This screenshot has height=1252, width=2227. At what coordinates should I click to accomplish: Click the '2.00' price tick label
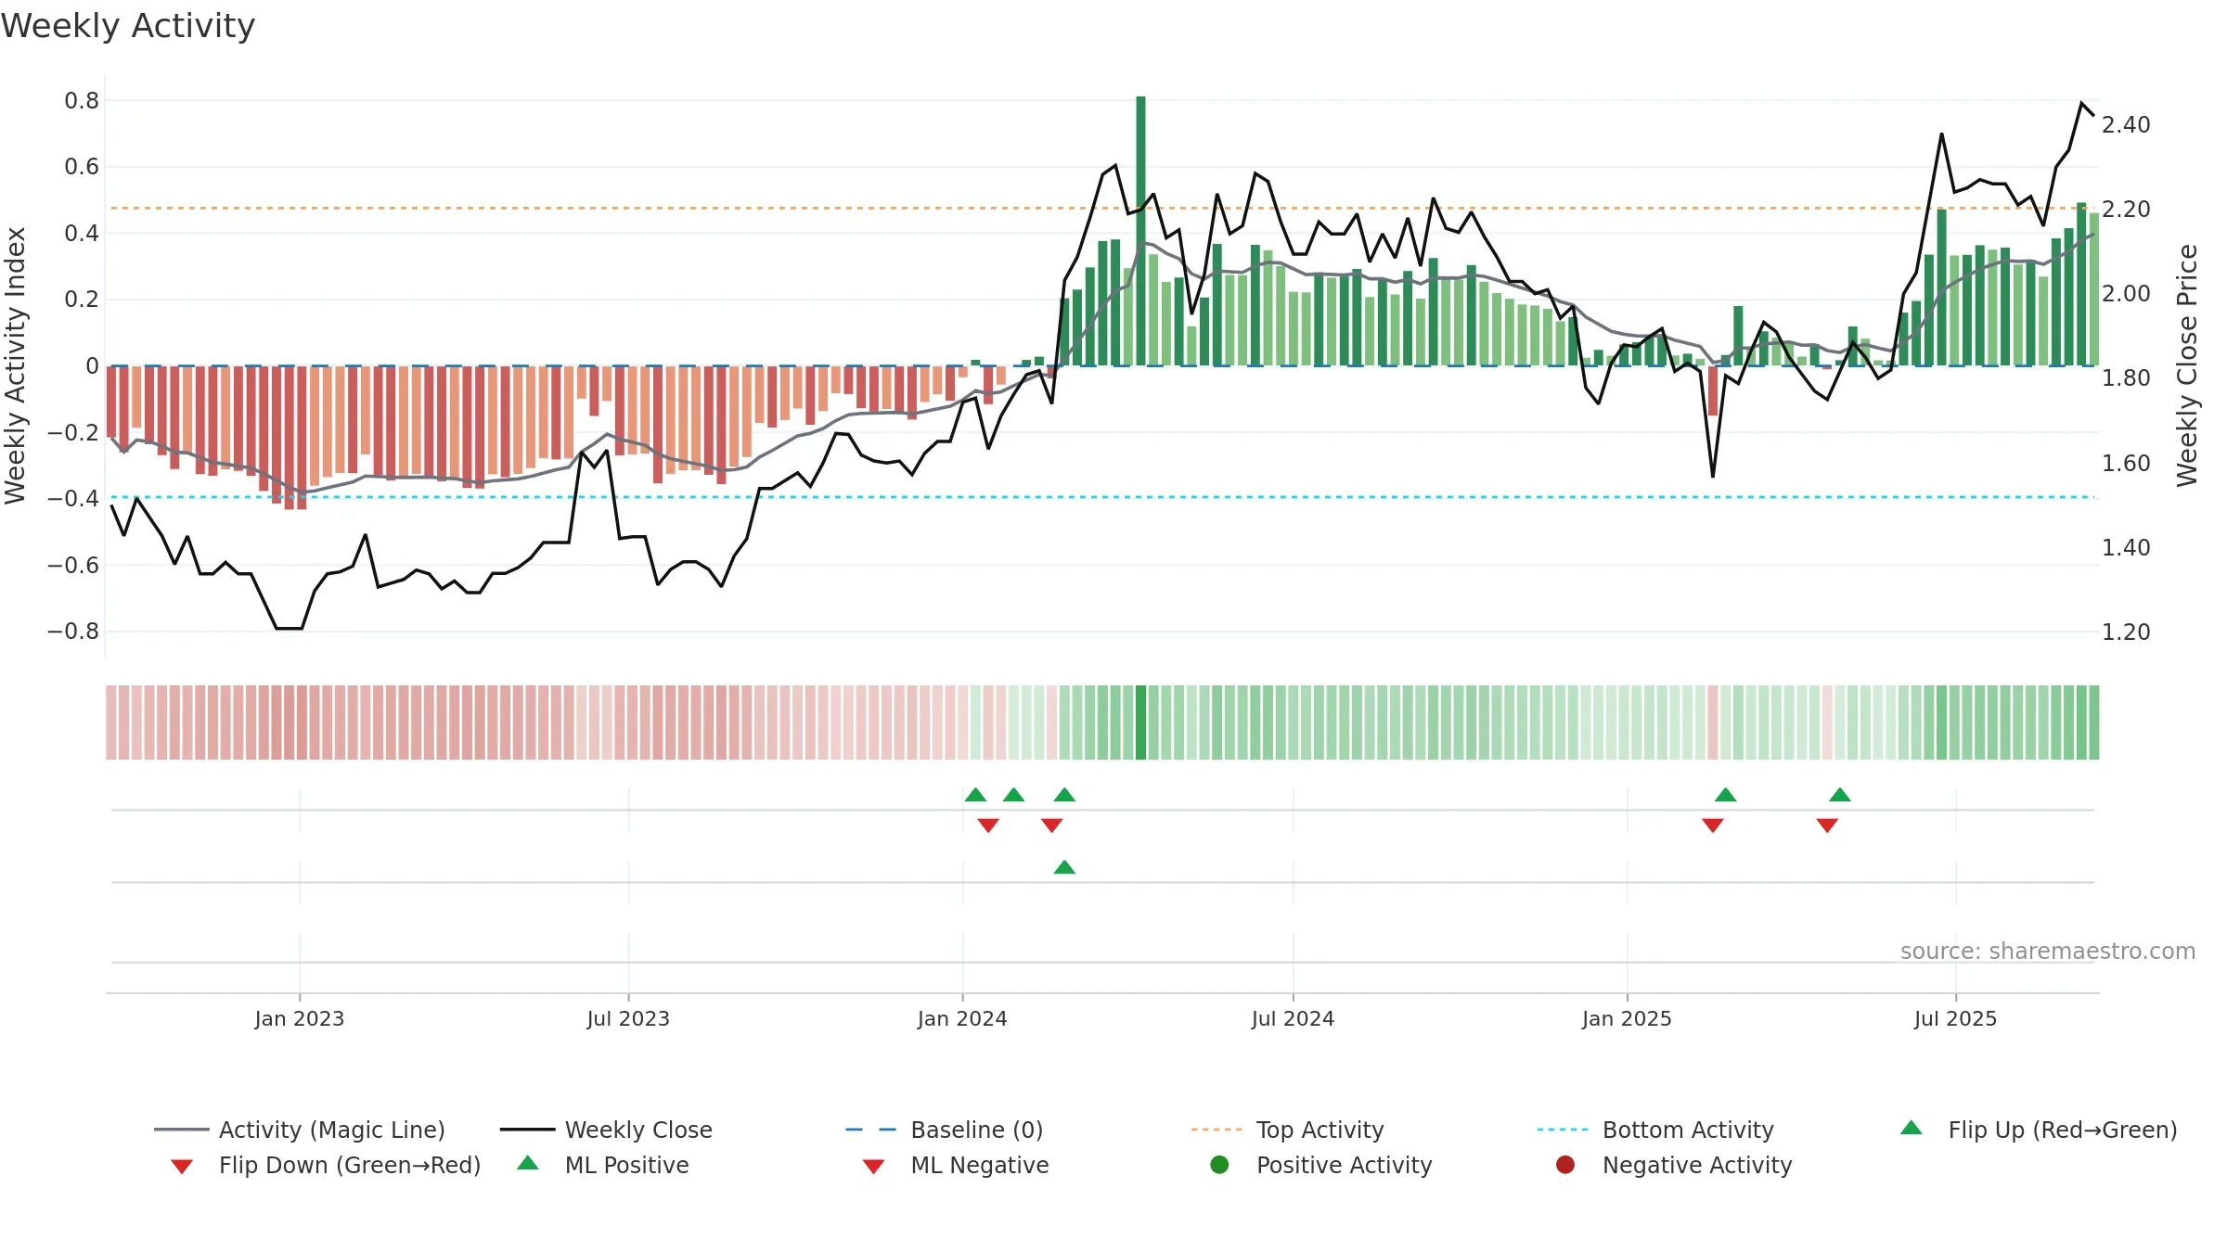pos(2126,293)
